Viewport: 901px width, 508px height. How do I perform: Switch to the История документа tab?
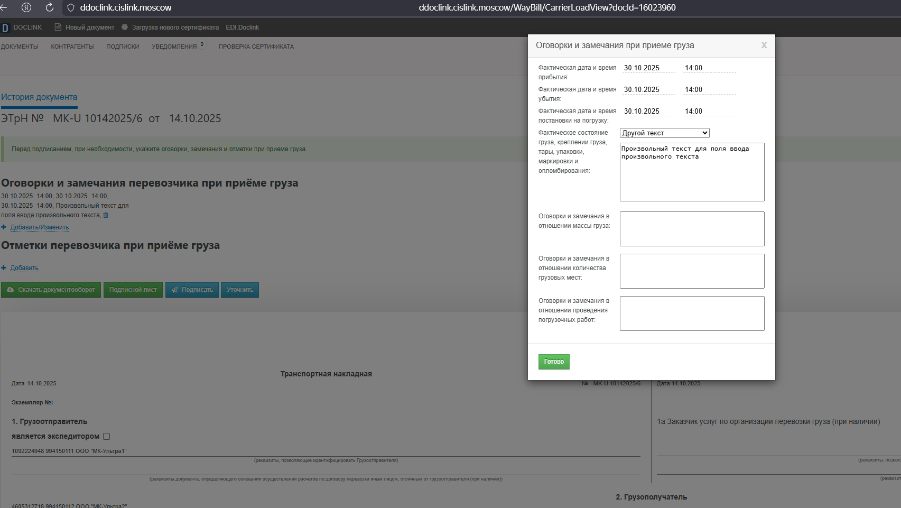39,97
